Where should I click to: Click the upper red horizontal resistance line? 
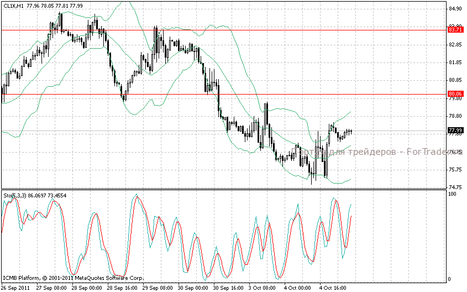pyautogui.click(x=221, y=29)
